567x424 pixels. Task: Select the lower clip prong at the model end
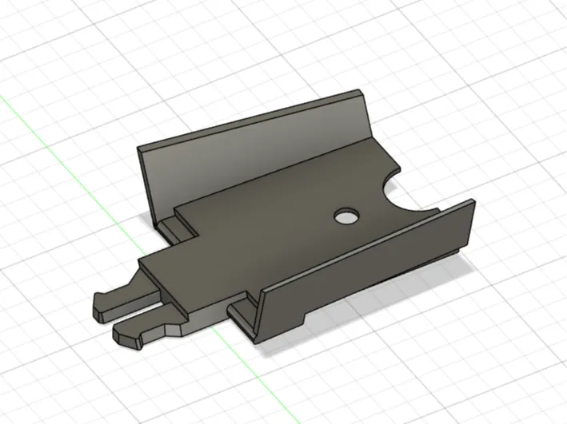(x=149, y=327)
